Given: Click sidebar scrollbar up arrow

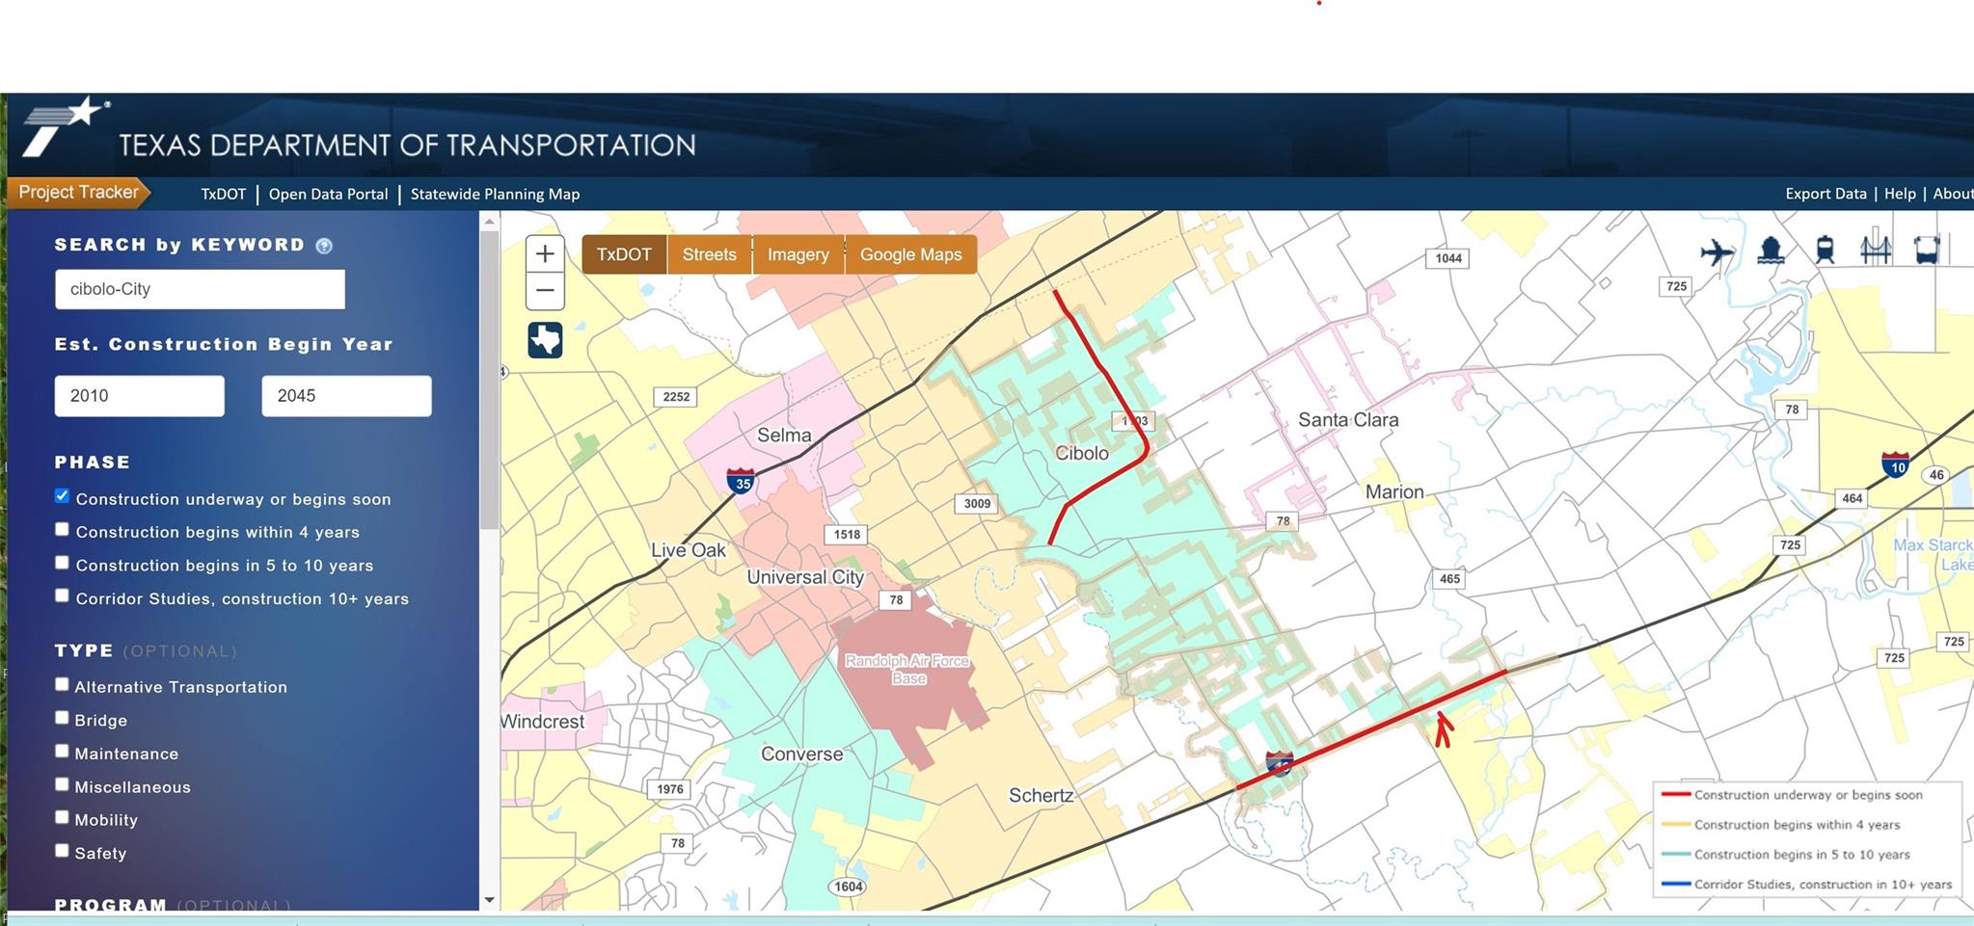Looking at the screenshot, I should [489, 221].
